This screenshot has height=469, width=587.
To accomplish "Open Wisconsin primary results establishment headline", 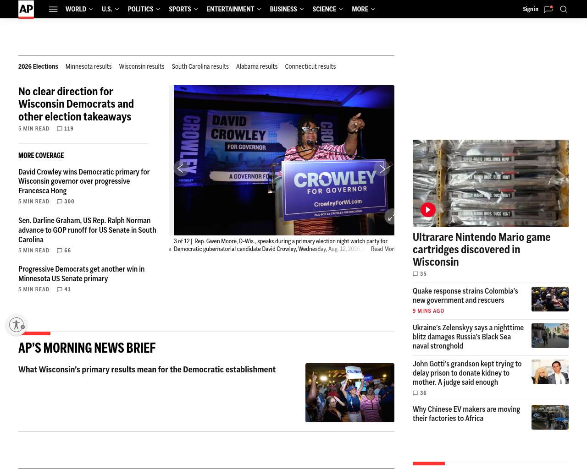I will 147,370.
